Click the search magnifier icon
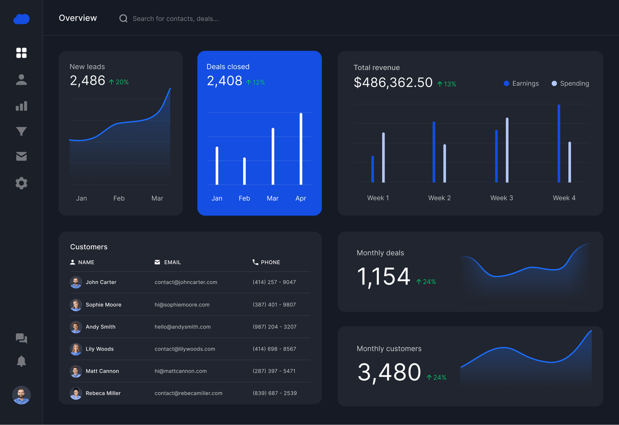Image resolution: width=619 pixels, height=425 pixels. click(123, 19)
